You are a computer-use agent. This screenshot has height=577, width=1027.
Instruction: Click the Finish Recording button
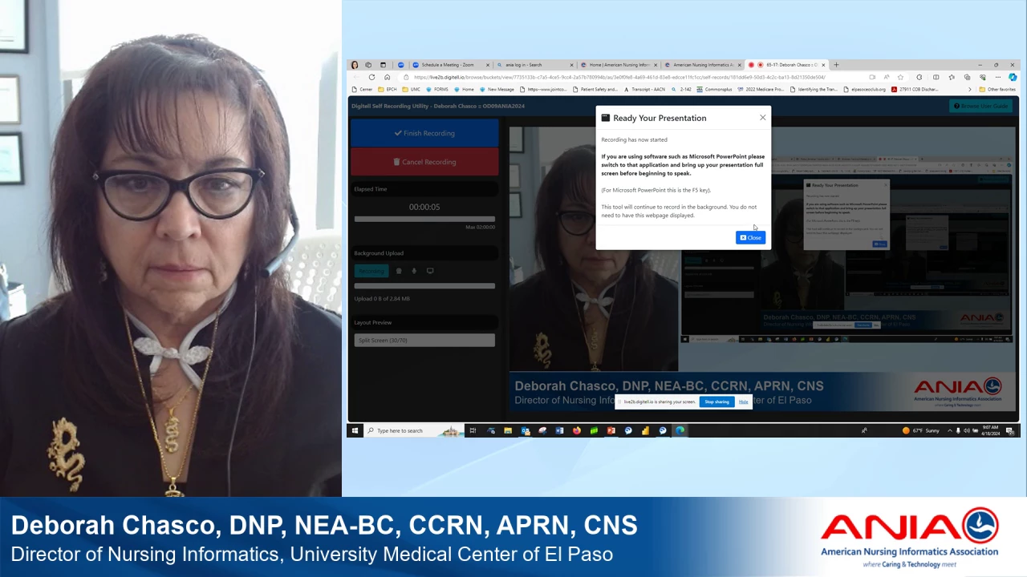click(424, 133)
